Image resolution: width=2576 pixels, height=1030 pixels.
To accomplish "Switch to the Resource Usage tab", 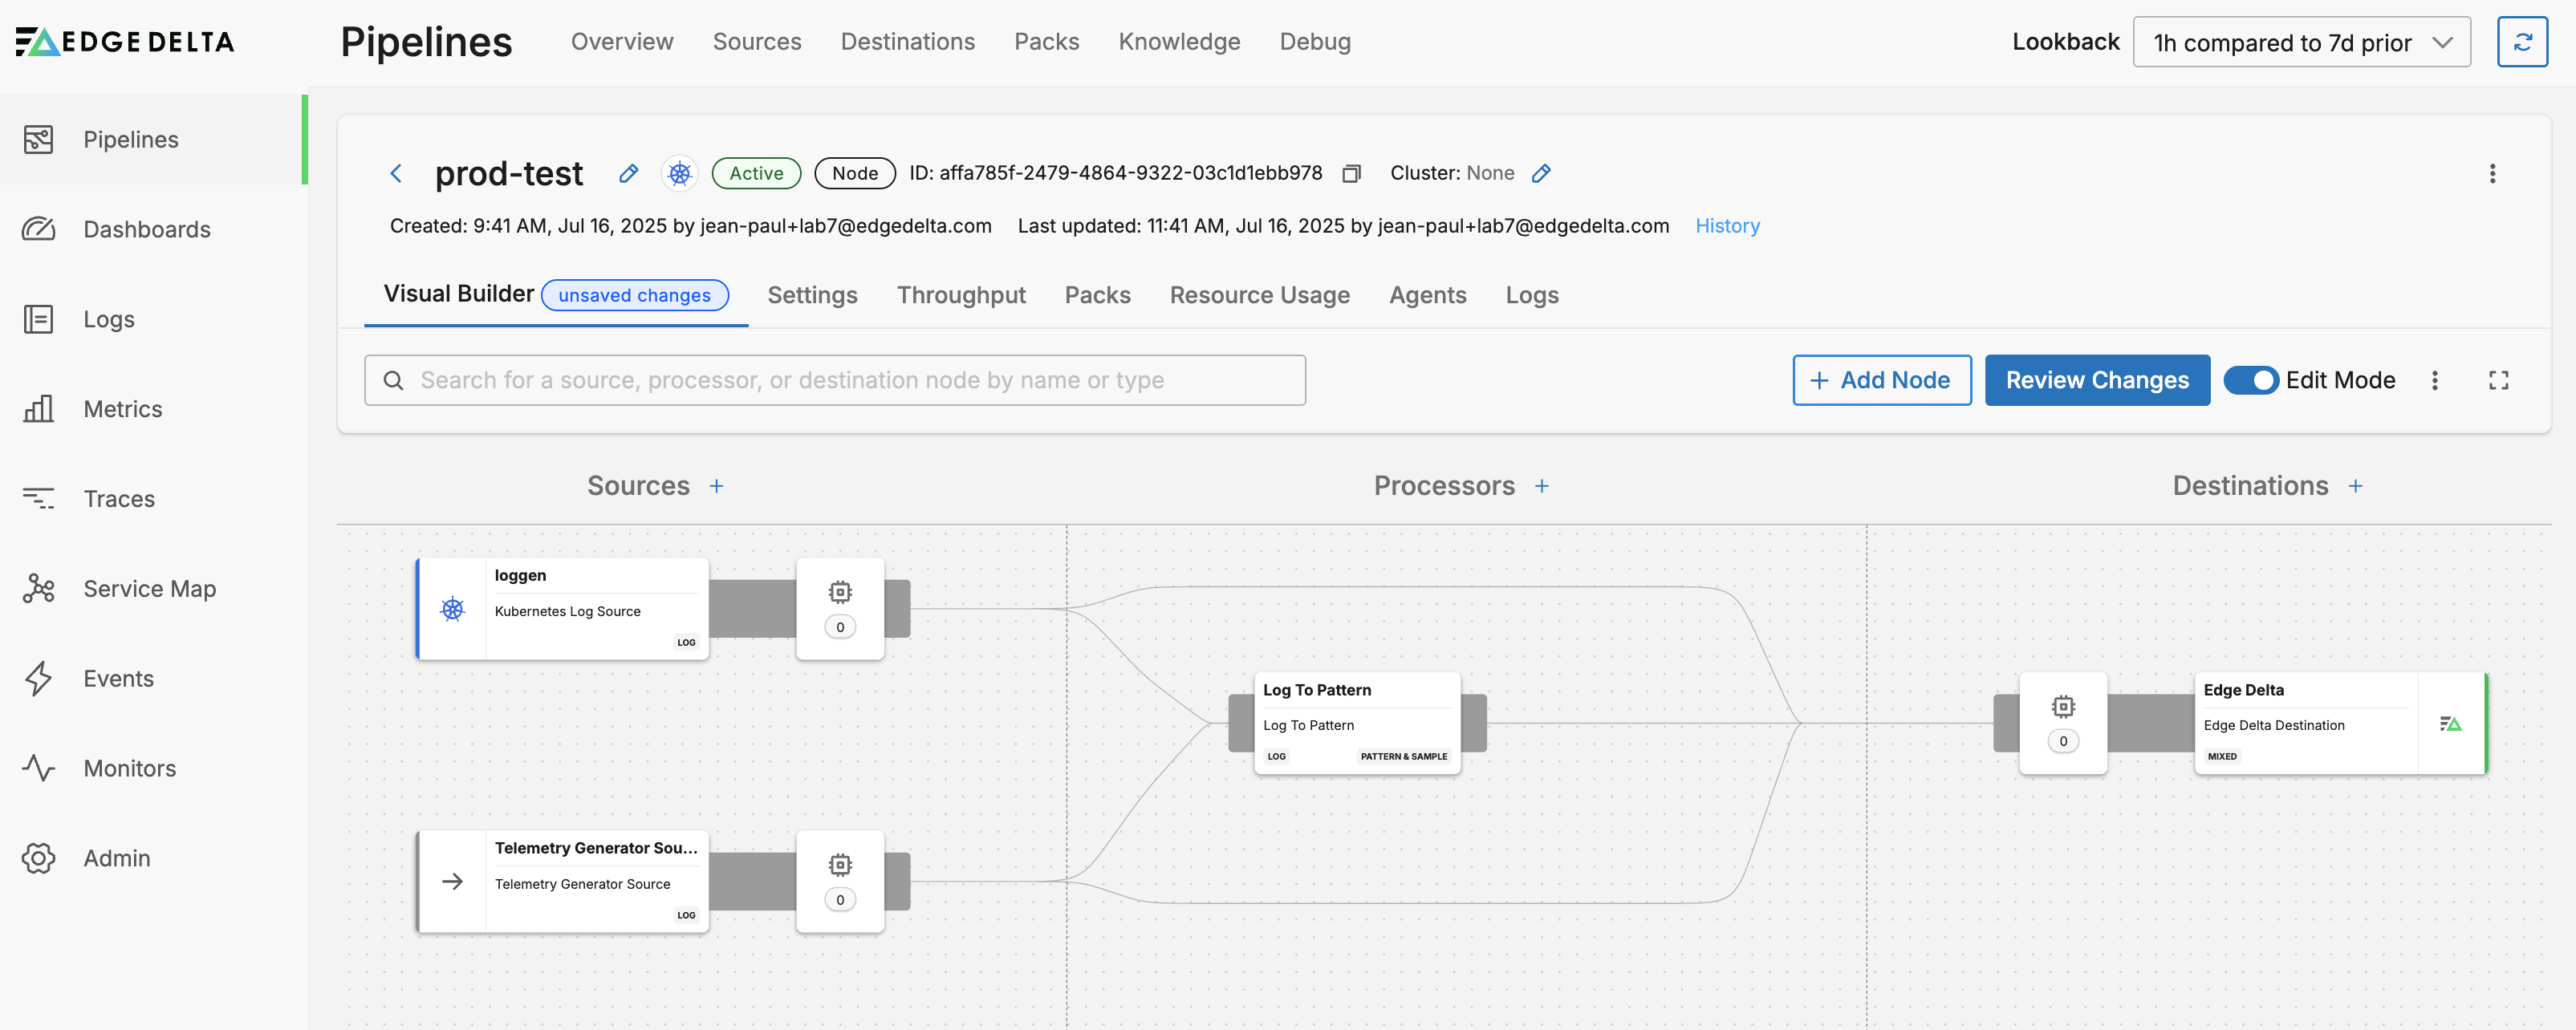I will coord(1259,295).
